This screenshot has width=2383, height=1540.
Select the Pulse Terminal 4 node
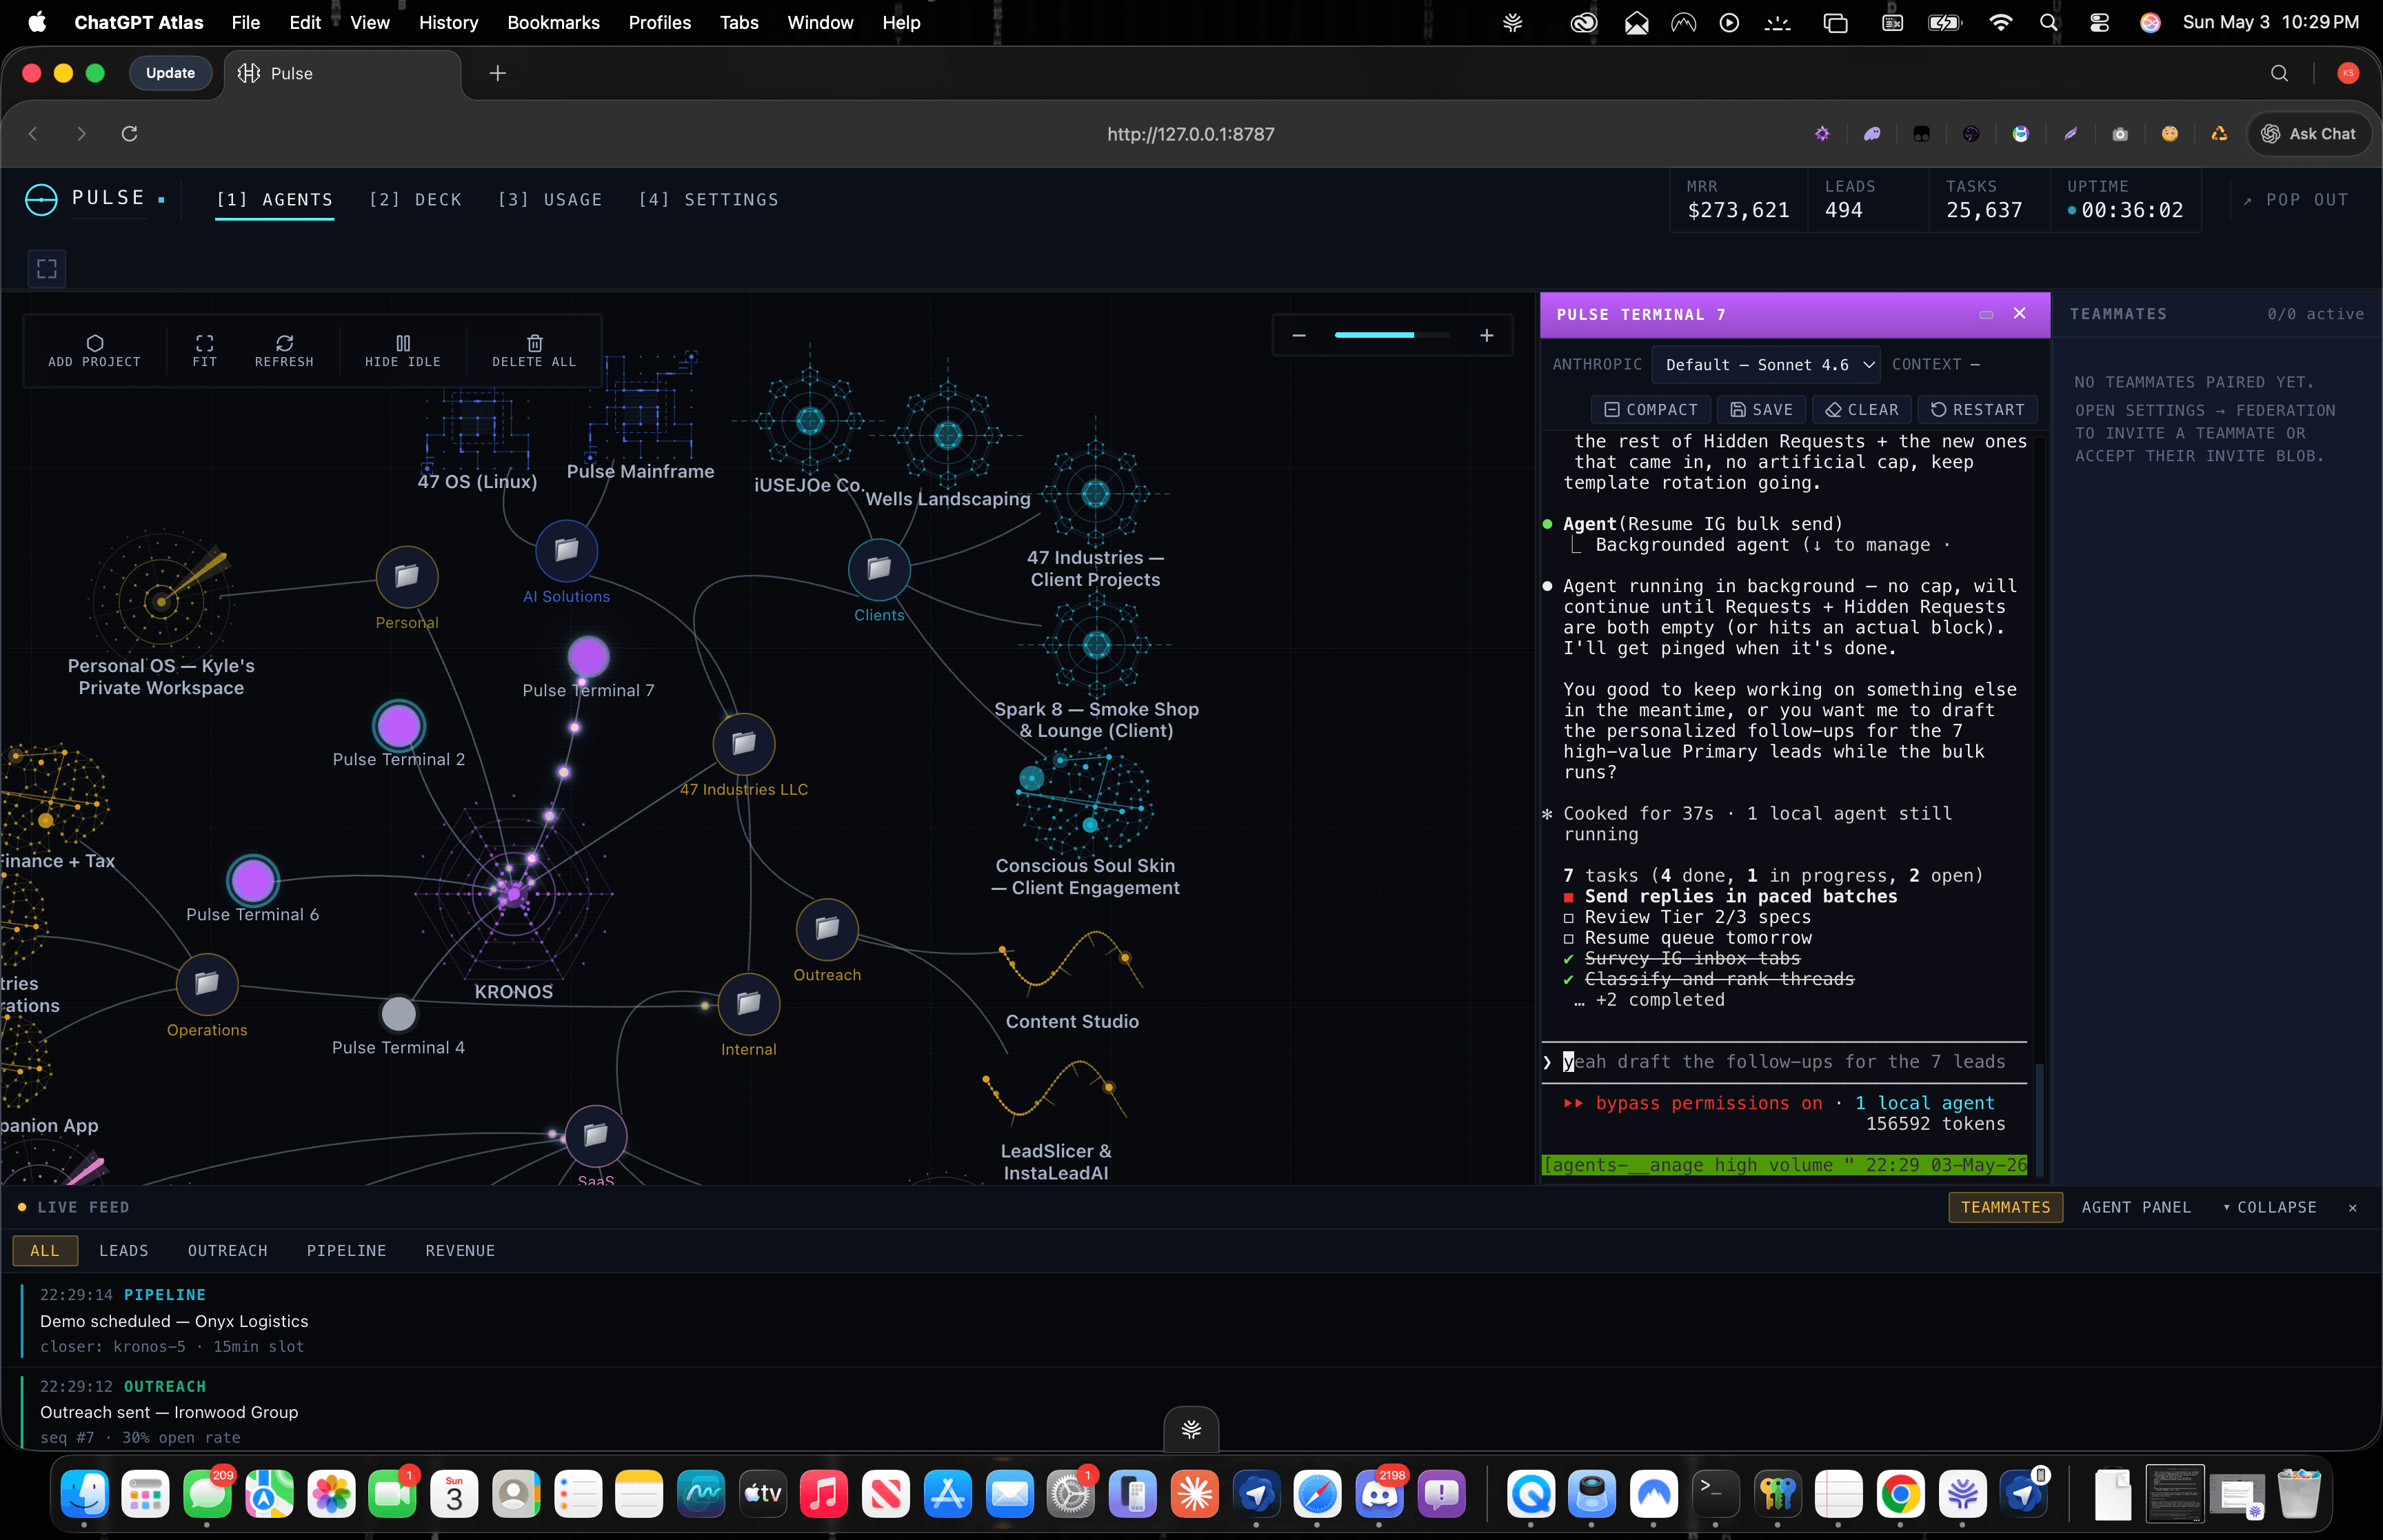pos(398,1014)
